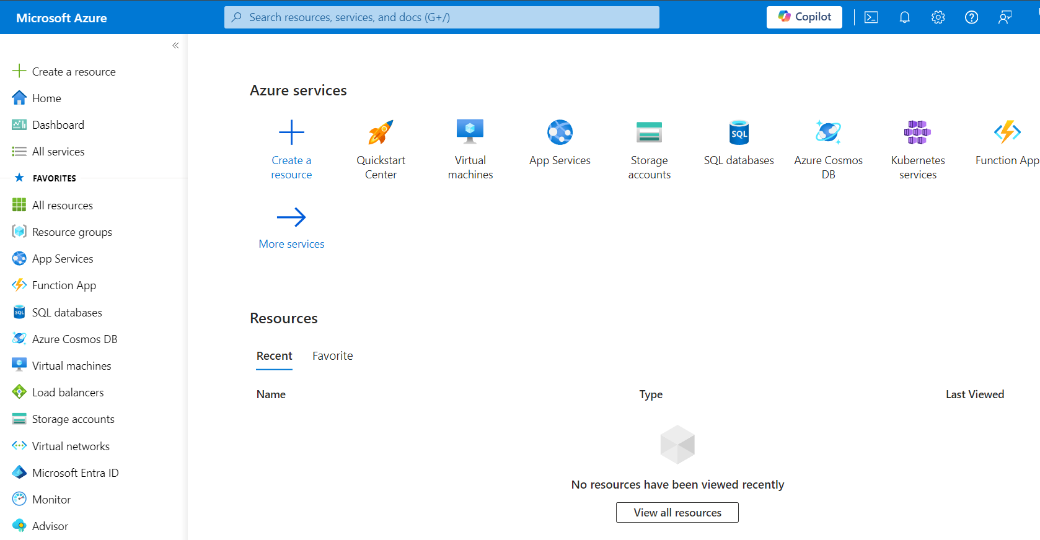Click the Type column header
Viewport: 1040px width, 540px height.
[651, 394]
